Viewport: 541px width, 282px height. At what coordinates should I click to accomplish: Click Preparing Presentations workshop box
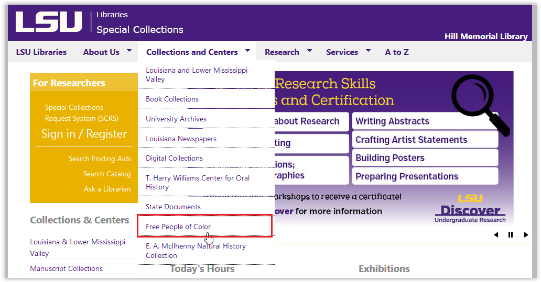[425, 176]
